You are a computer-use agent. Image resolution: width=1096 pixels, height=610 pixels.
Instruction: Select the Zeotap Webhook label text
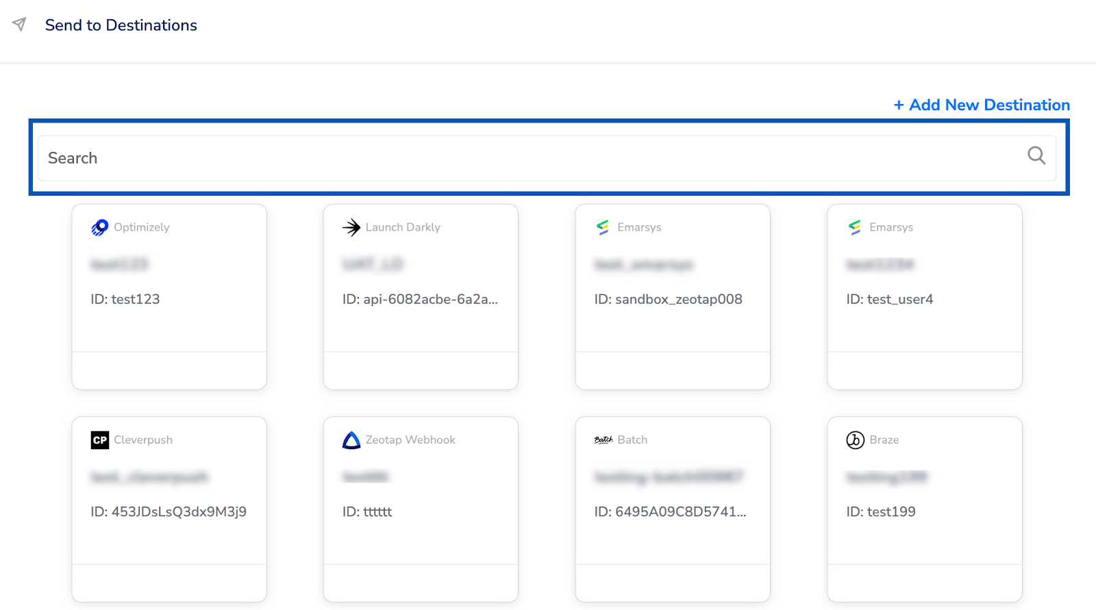[410, 440]
